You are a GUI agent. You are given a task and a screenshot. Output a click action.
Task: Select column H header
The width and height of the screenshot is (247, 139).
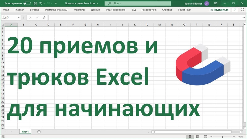(x=98, y=25)
